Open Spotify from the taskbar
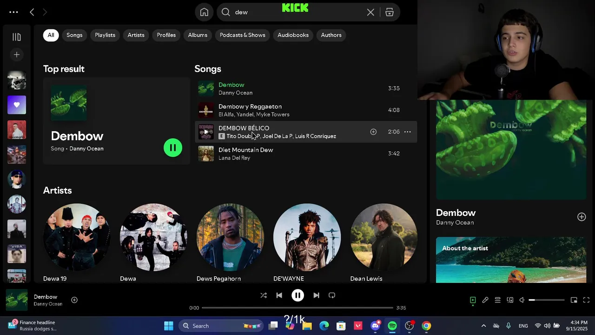Screen dimensions: 595x335 (392, 326)
